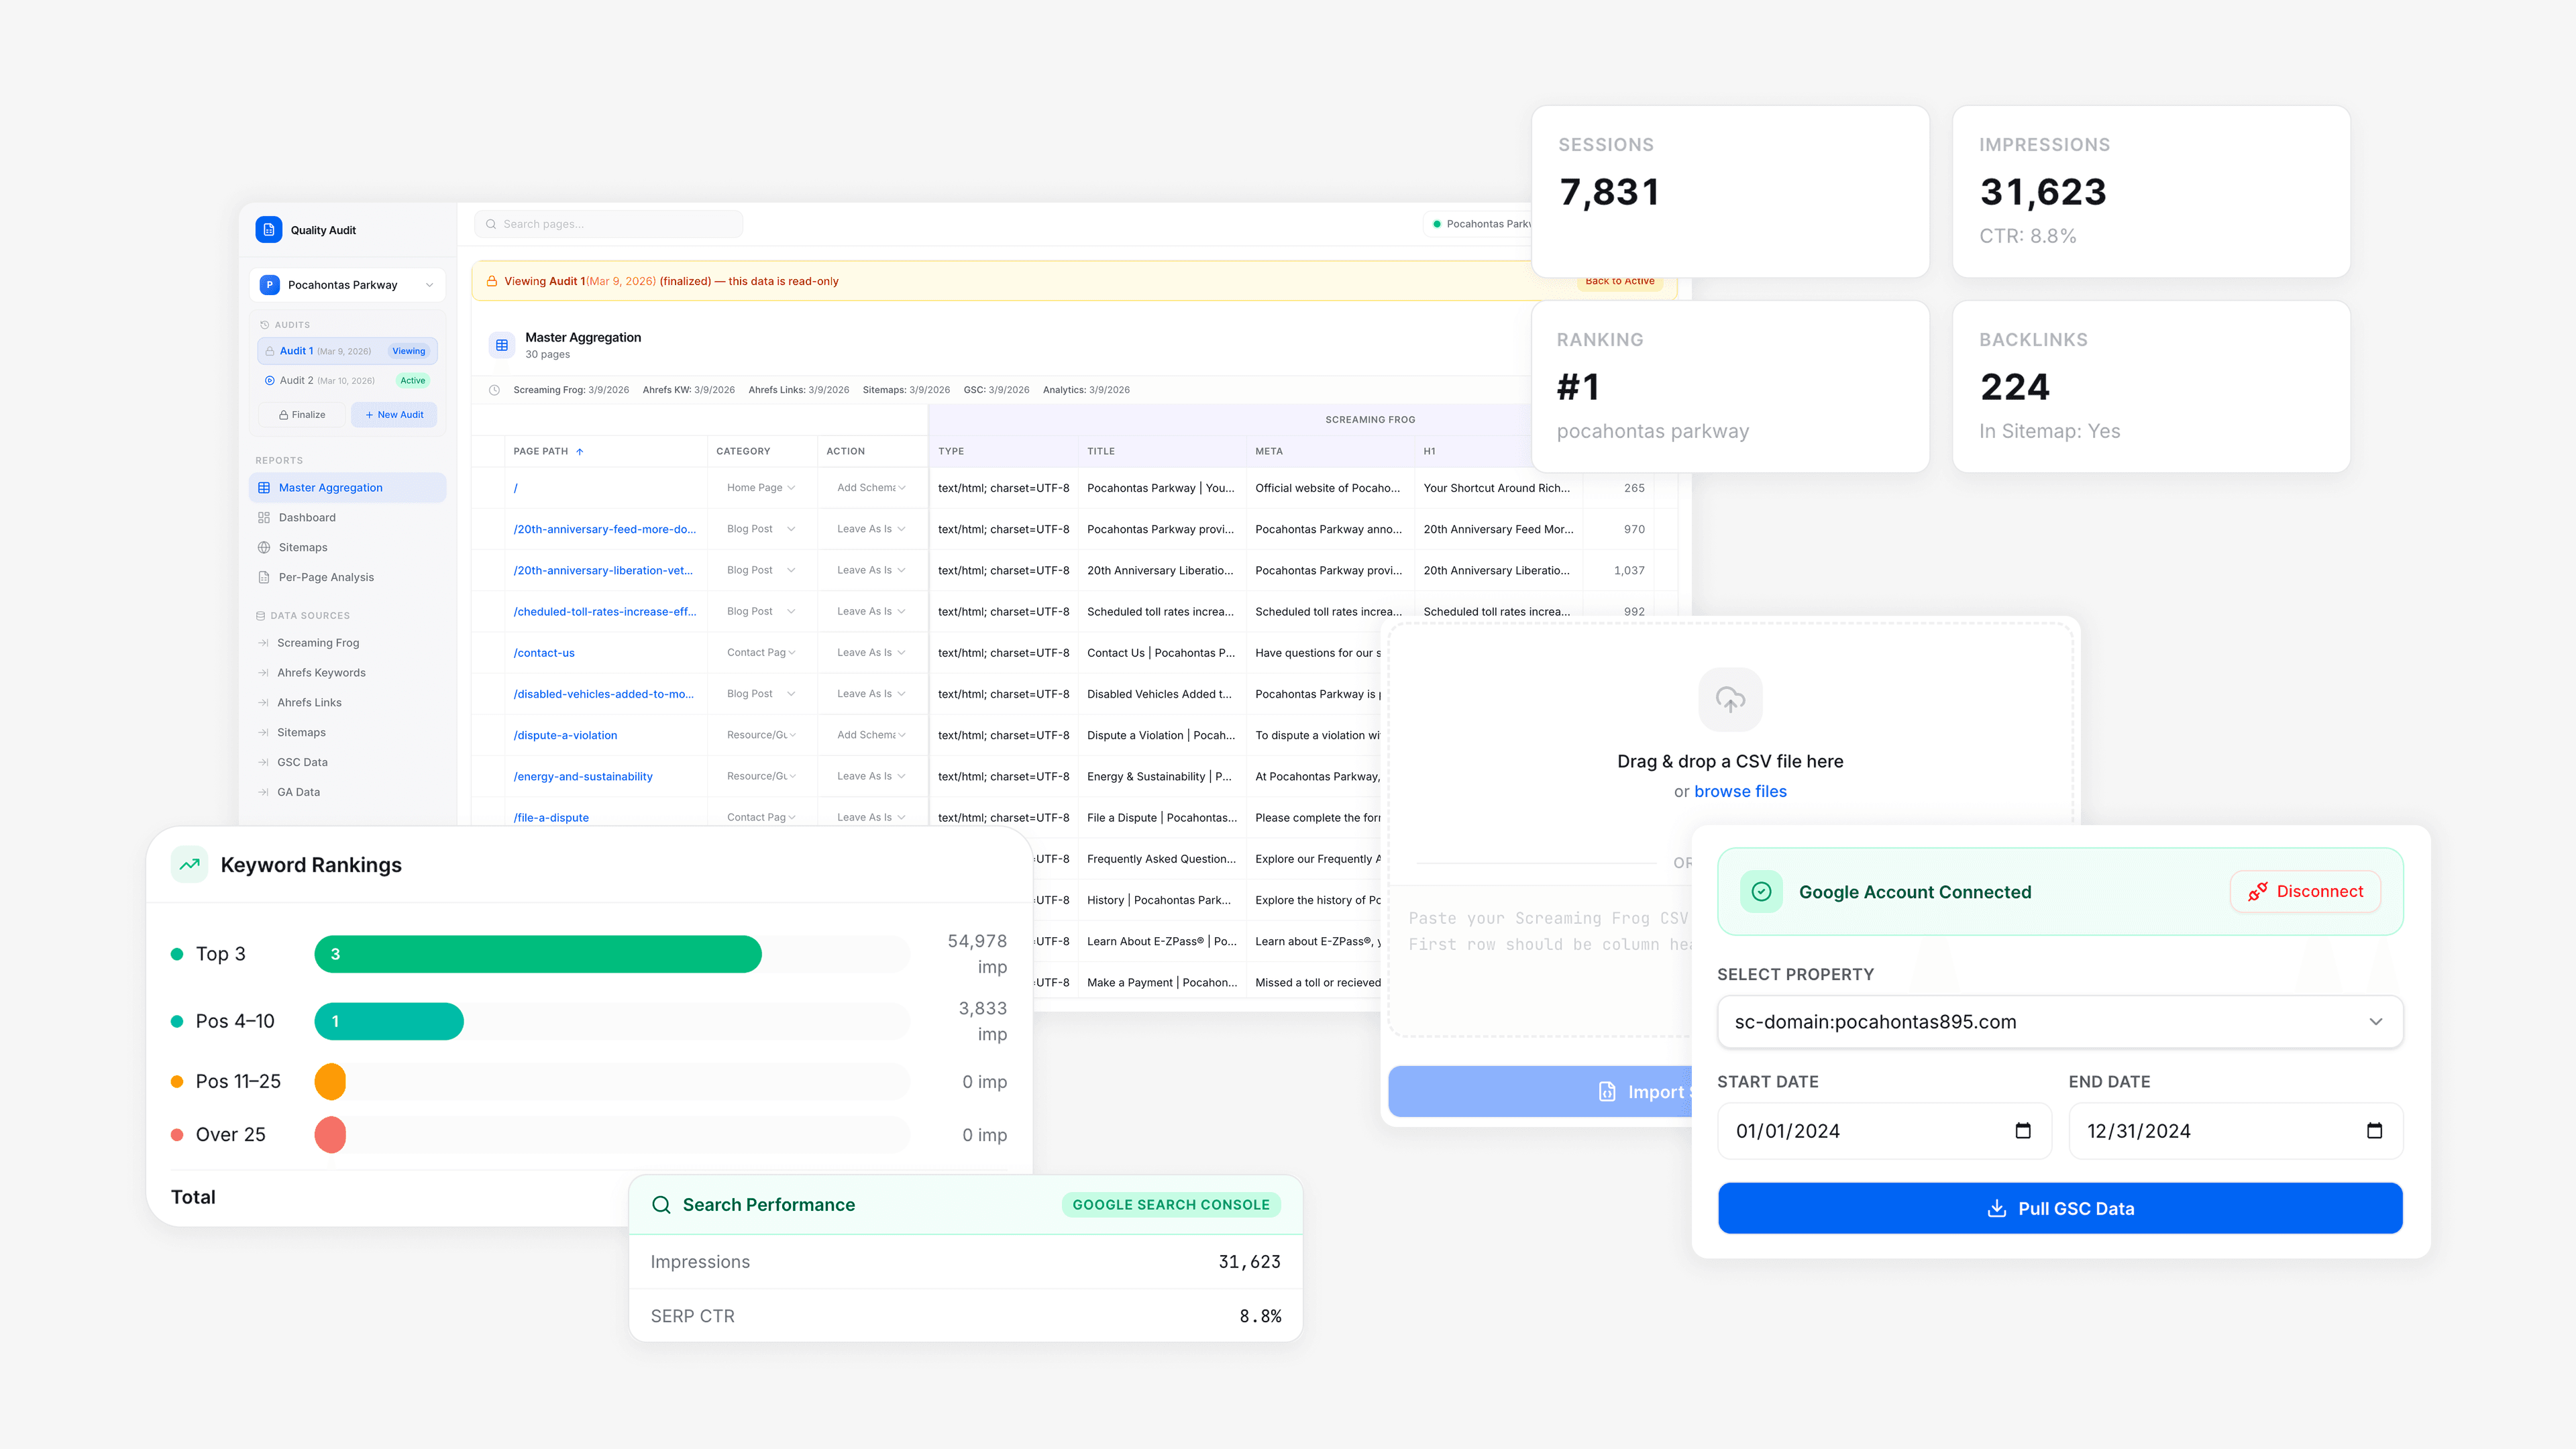The height and width of the screenshot is (1449, 2576).
Task: Open category dropdown for the home page row
Action: point(761,488)
